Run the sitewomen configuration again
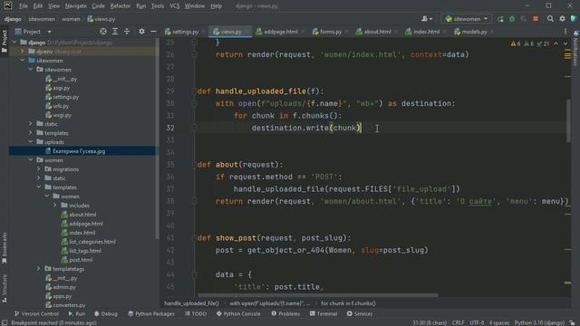The height and width of the screenshot is (326, 580). (500, 19)
